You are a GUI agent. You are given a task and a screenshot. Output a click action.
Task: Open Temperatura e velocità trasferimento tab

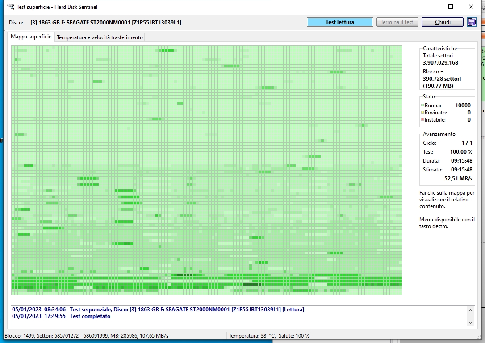tap(100, 37)
